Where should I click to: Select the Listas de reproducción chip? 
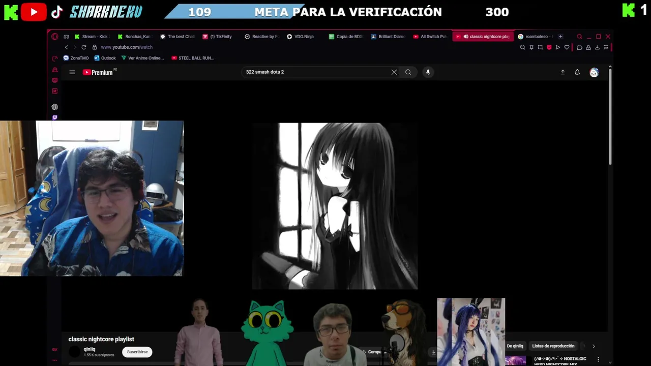[553, 346]
